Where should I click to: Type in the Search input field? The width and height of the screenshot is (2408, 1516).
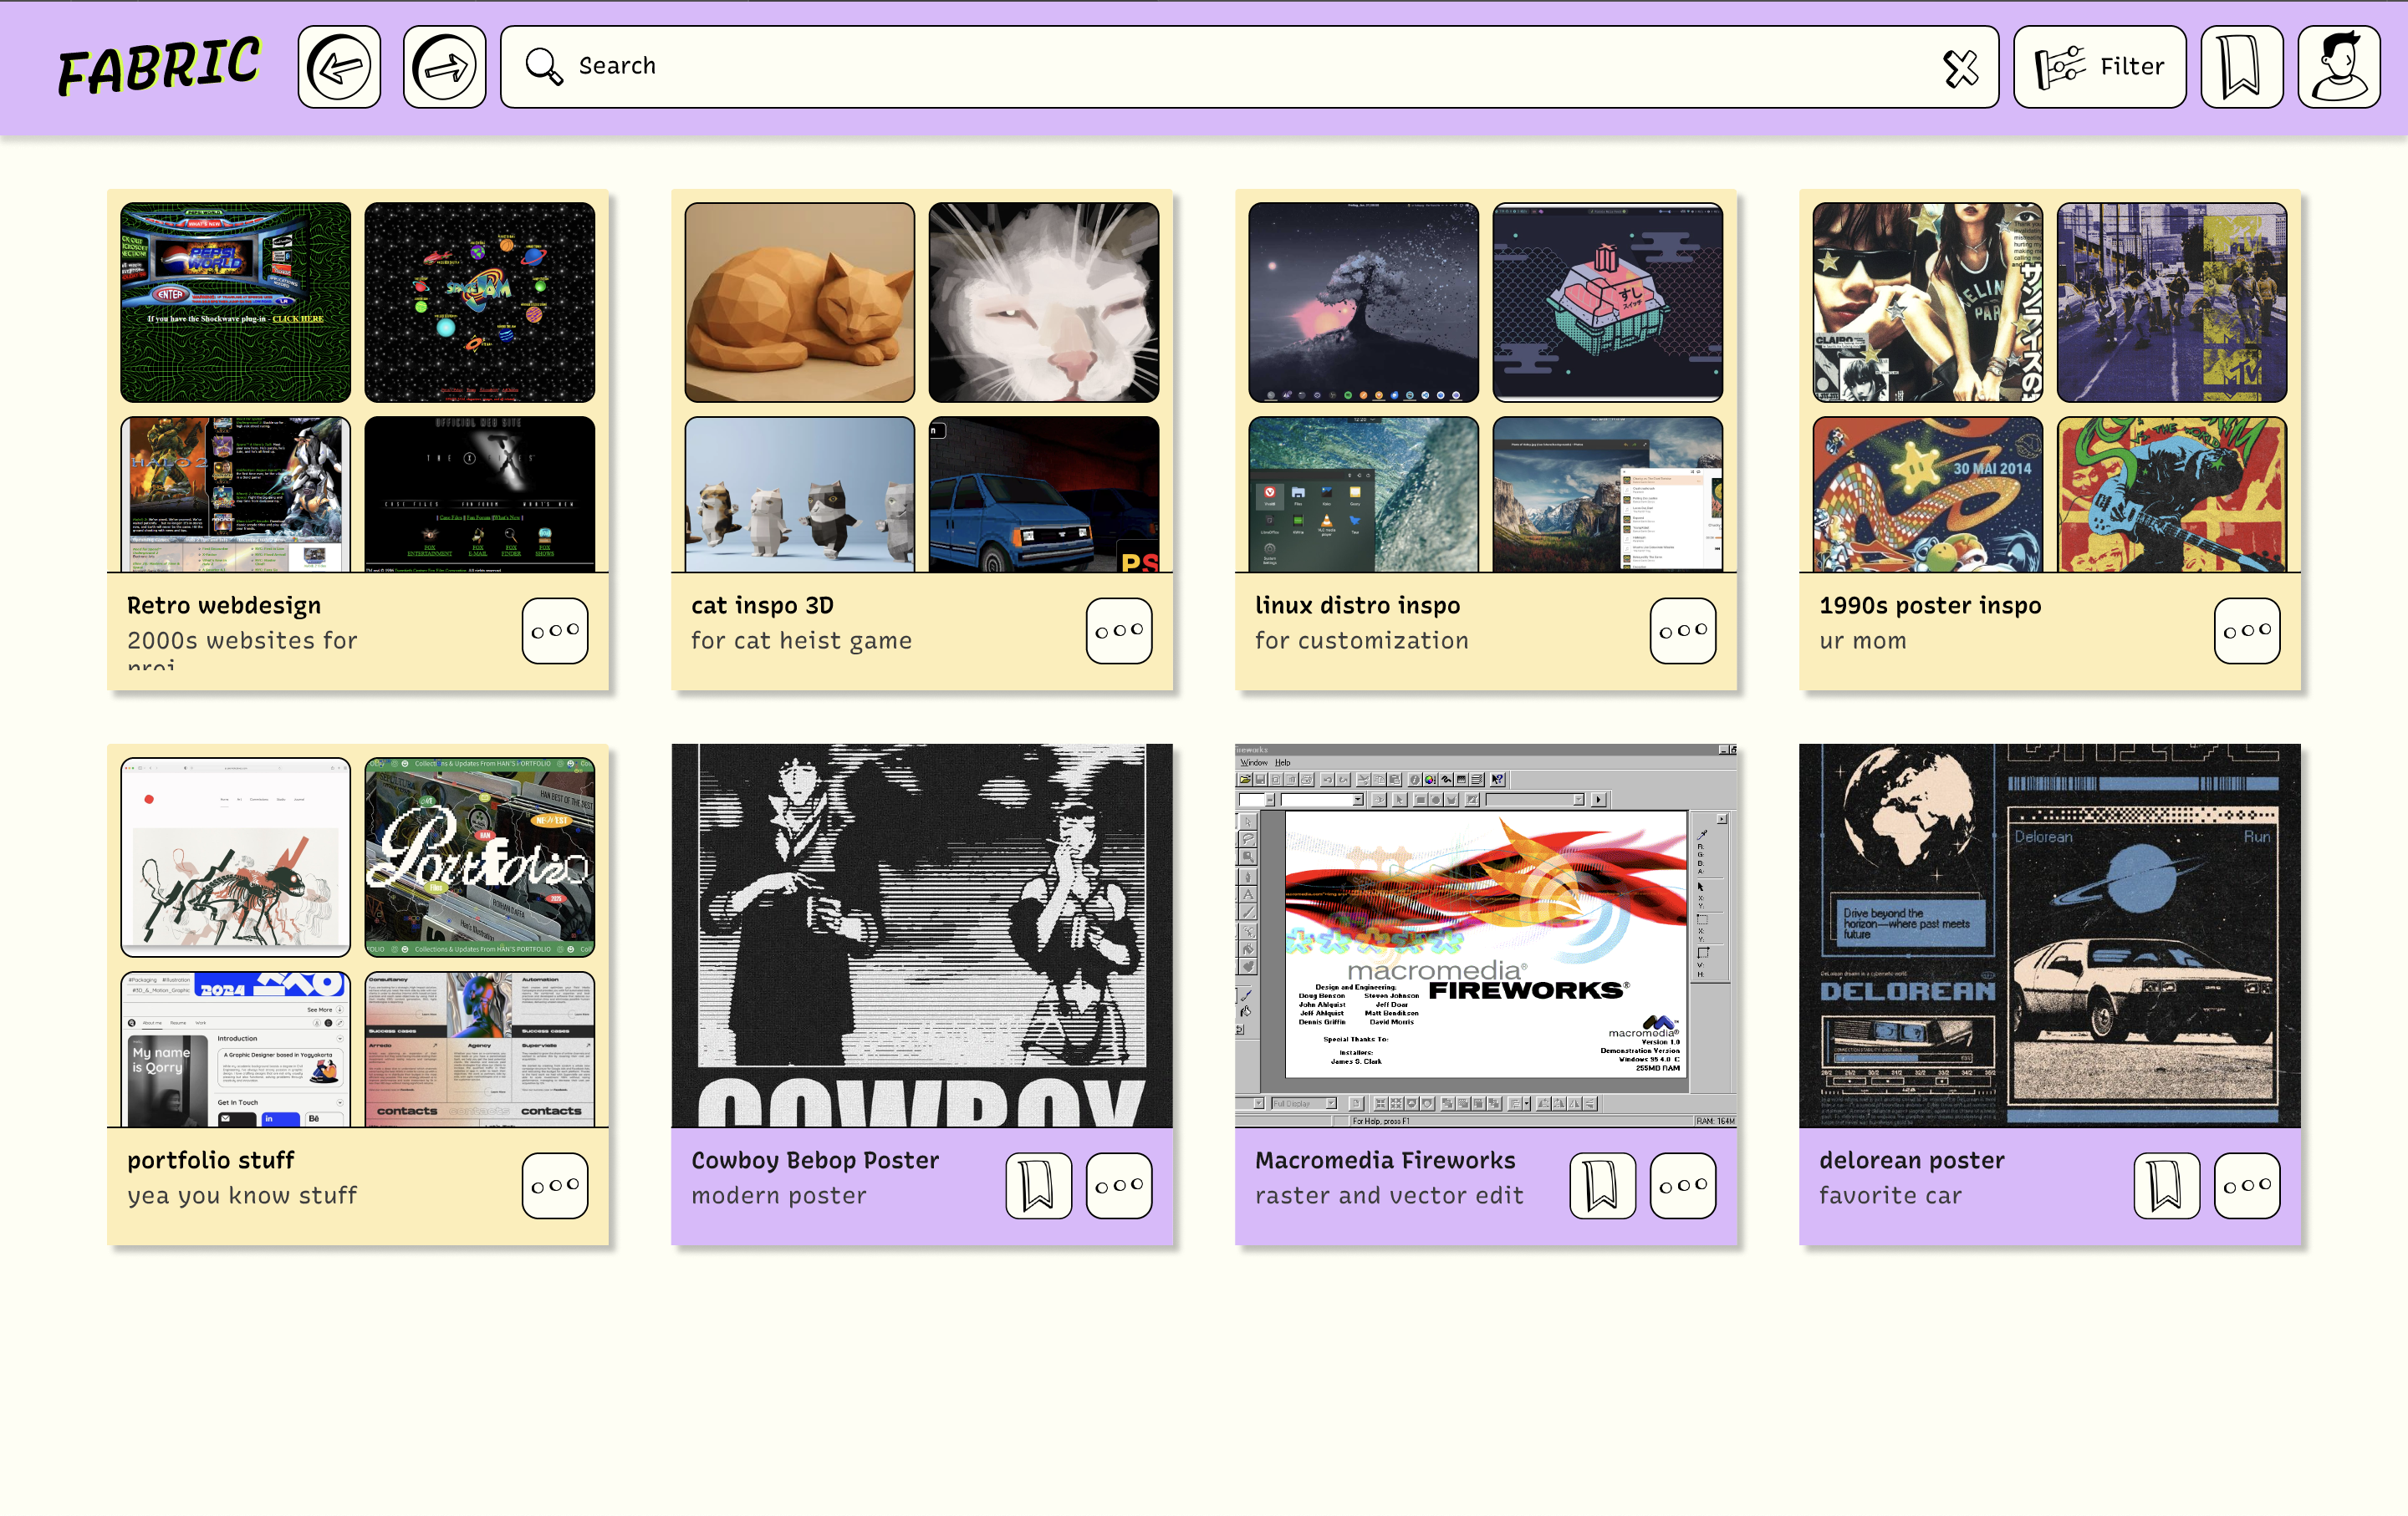1240,67
